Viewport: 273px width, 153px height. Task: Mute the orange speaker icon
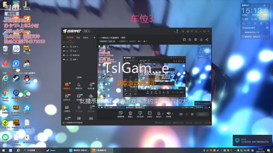(x=168, y=114)
